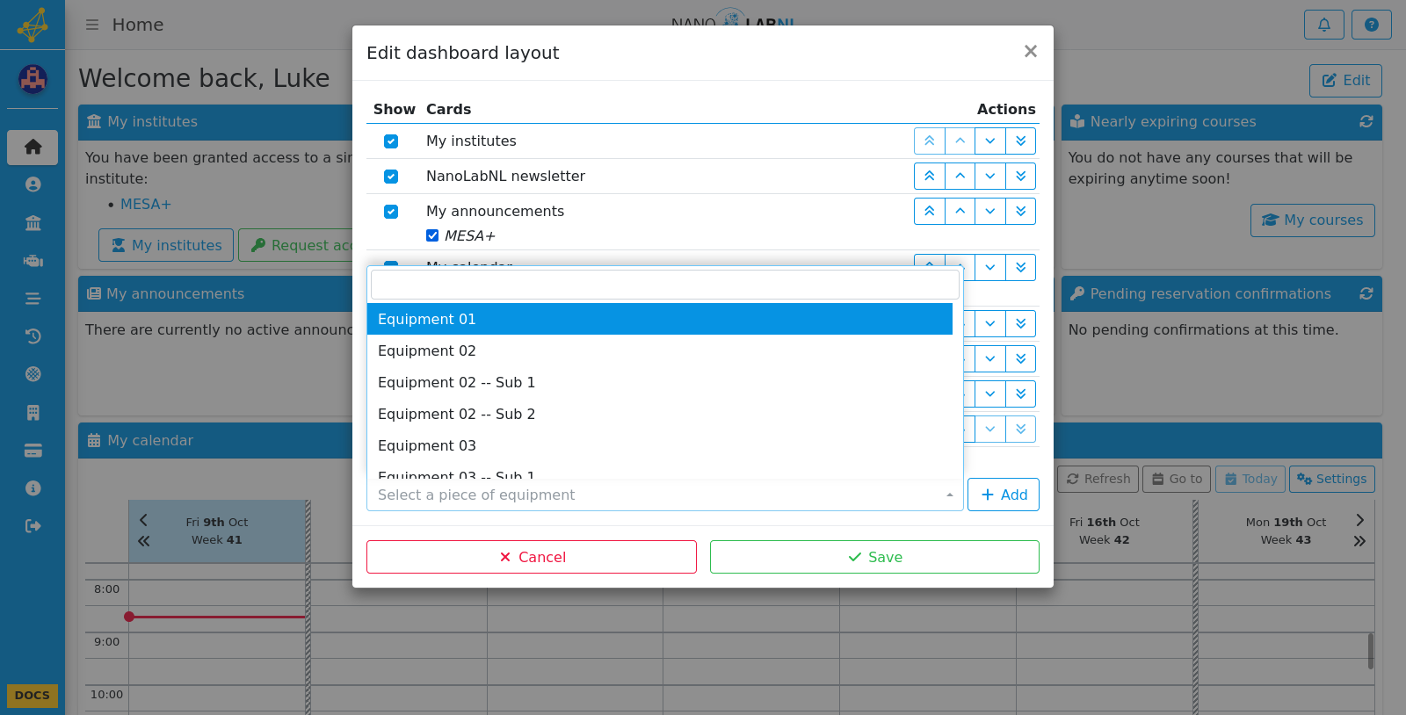Uncheck the My institutes card
Screen dimensions: 1406x715
pyautogui.click(x=391, y=141)
